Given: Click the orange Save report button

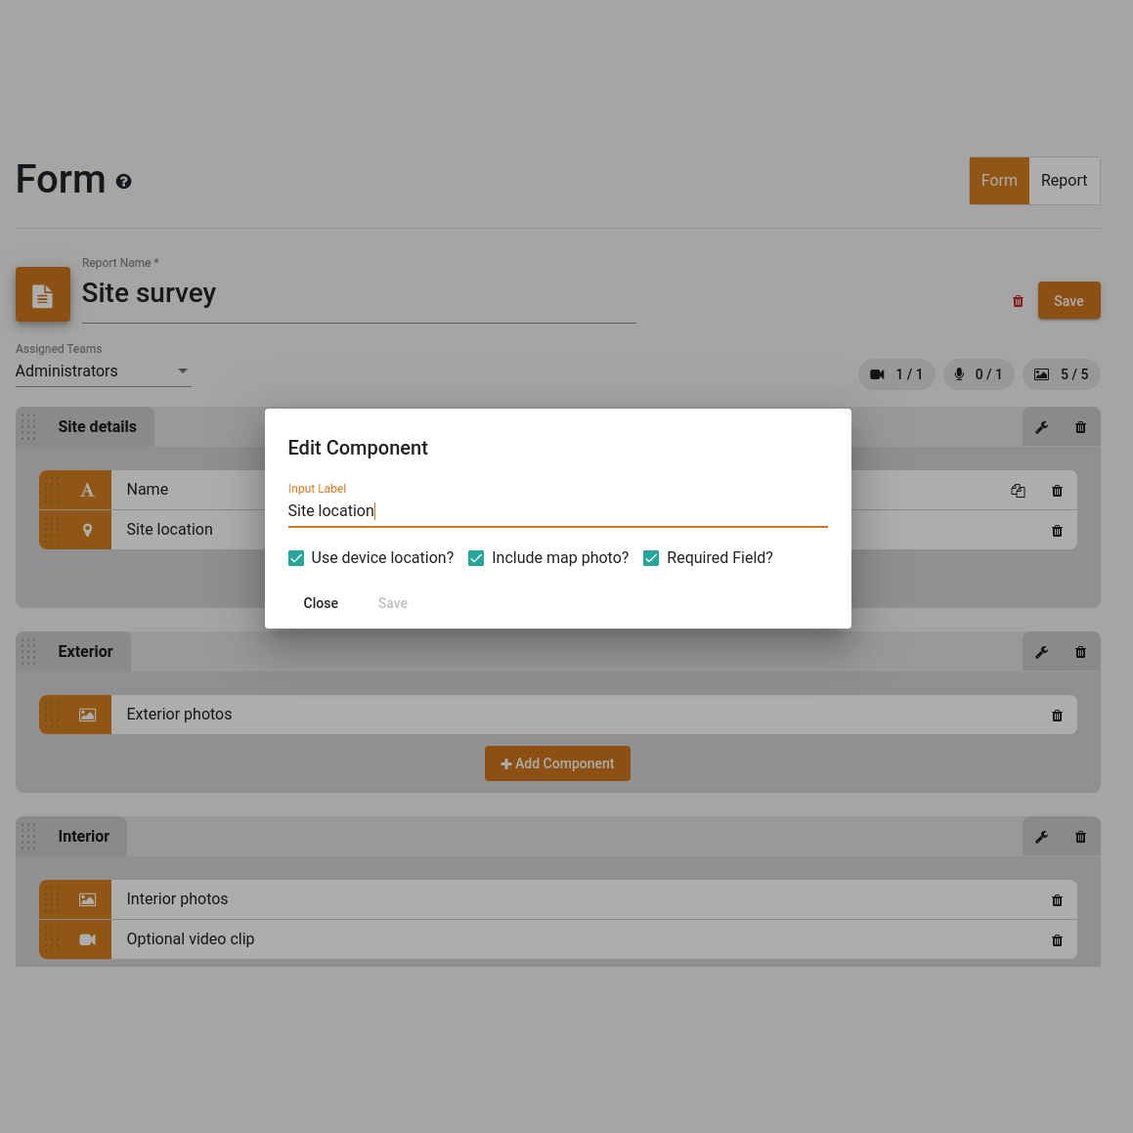Looking at the screenshot, I should click(x=1068, y=300).
